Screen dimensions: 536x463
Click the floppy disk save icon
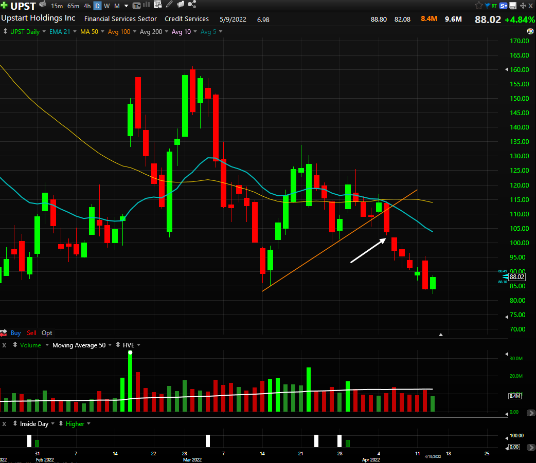[x=513, y=6]
